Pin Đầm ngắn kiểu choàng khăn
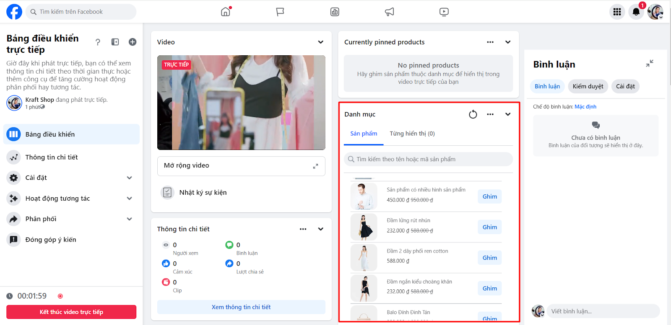671x325 pixels. (x=489, y=288)
